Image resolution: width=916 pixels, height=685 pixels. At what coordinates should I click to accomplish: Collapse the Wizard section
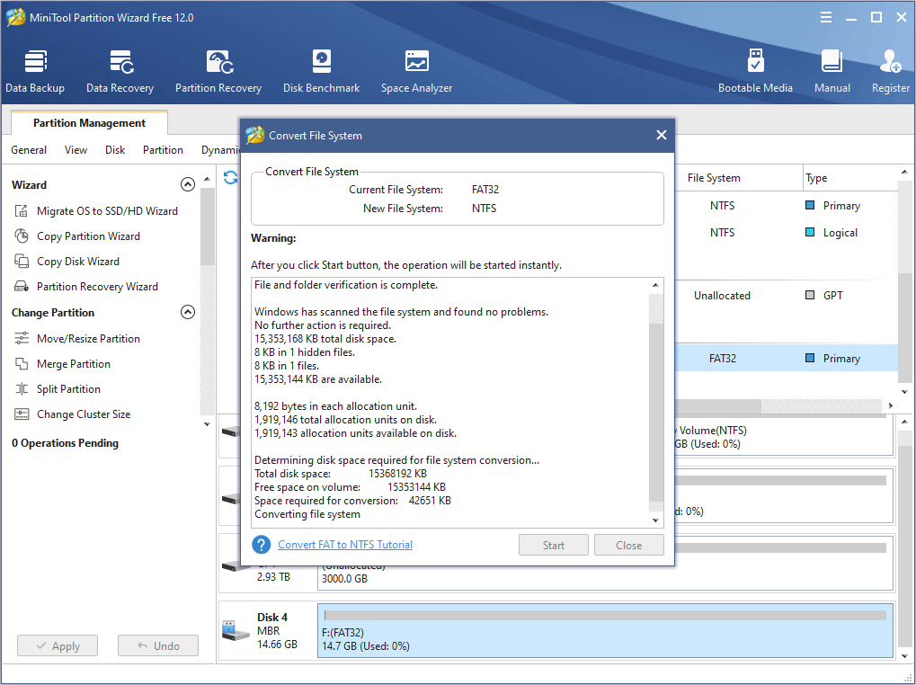click(x=188, y=184)
